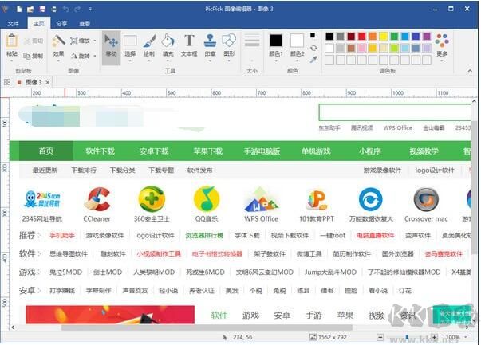Pick the orange palette swatch
The width and height of the screenshot is (481, 345).
[373, 37]
